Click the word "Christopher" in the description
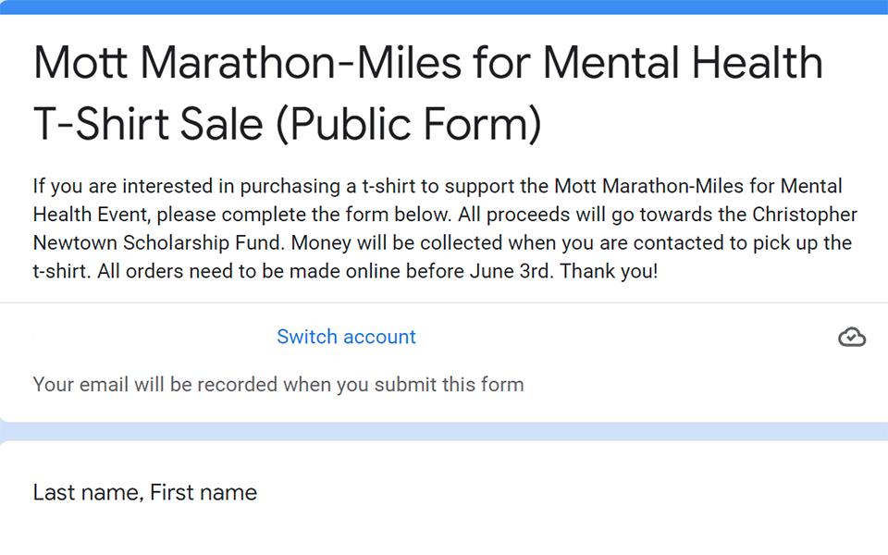 click(x=805, y=215)
